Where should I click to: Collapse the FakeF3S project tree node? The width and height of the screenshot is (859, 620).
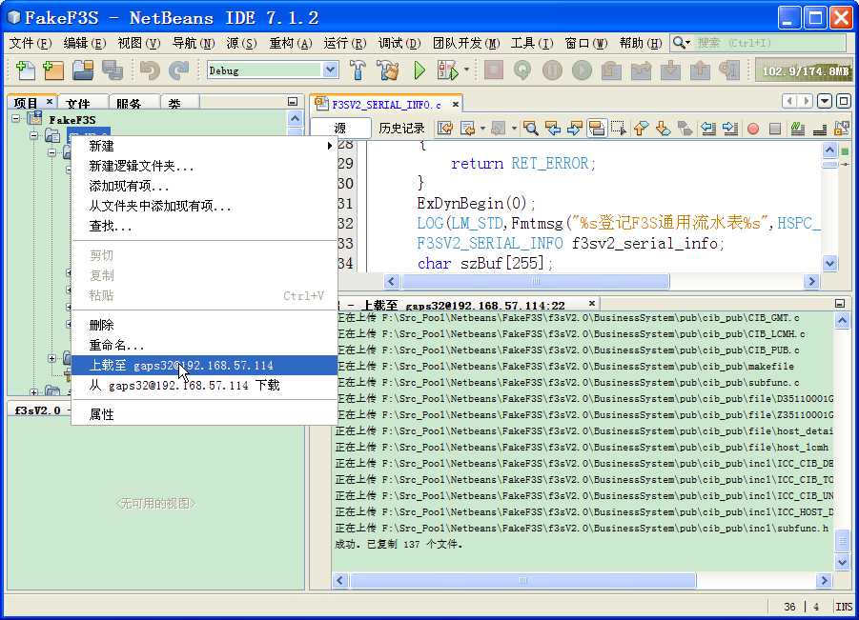tap(16, 118)
